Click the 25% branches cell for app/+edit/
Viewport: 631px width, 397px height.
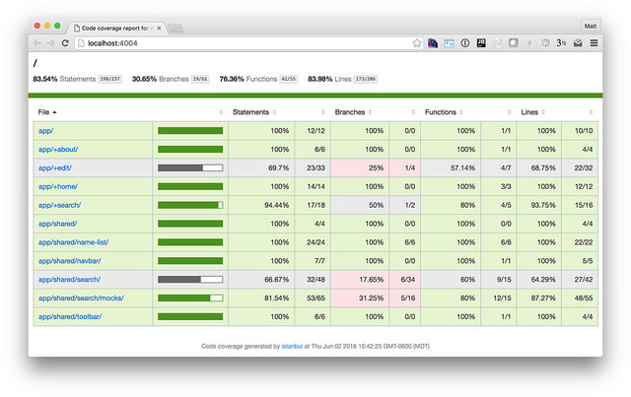360,167
